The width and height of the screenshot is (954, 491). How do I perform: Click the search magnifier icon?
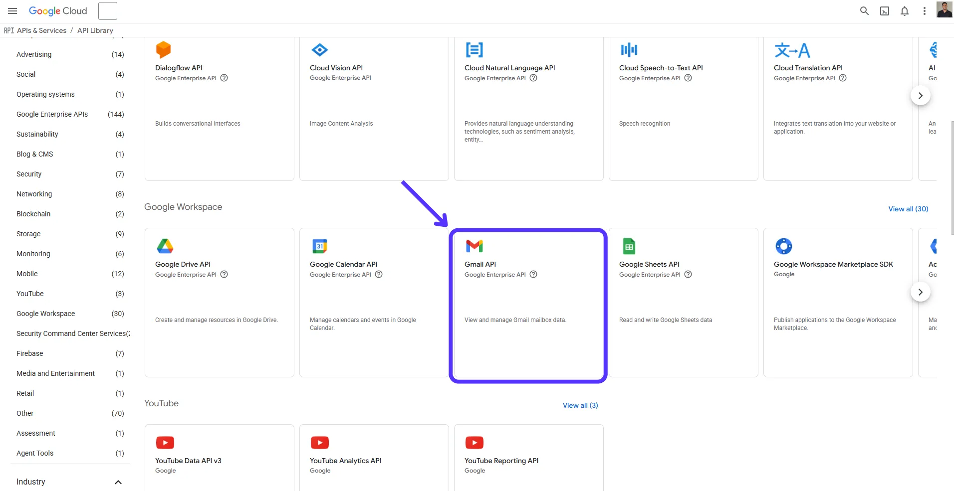pyautogui.click(x=864, y=11)
